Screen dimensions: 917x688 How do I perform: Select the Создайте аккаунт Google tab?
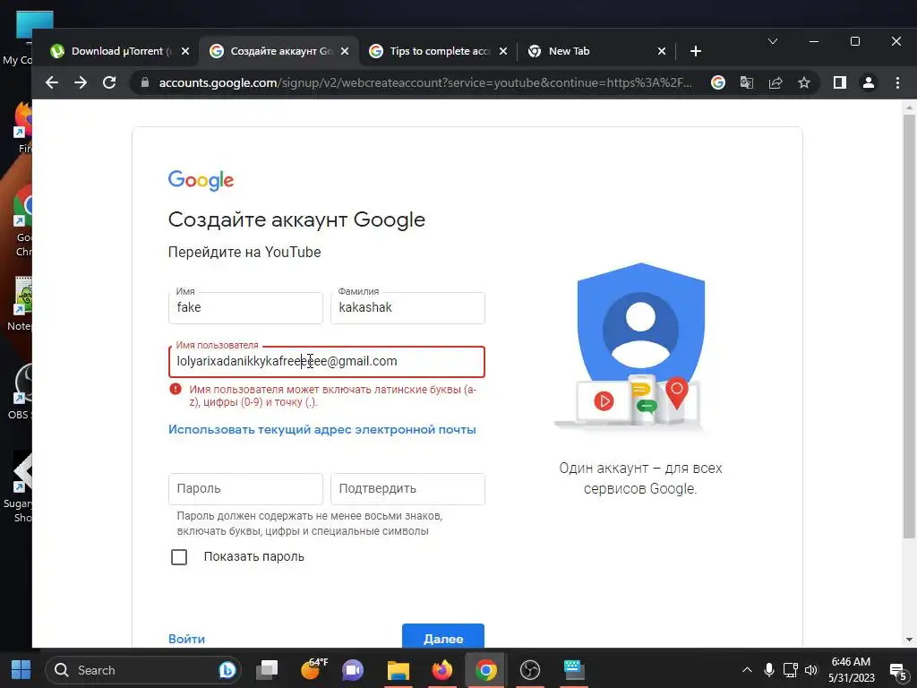point(279,51)
